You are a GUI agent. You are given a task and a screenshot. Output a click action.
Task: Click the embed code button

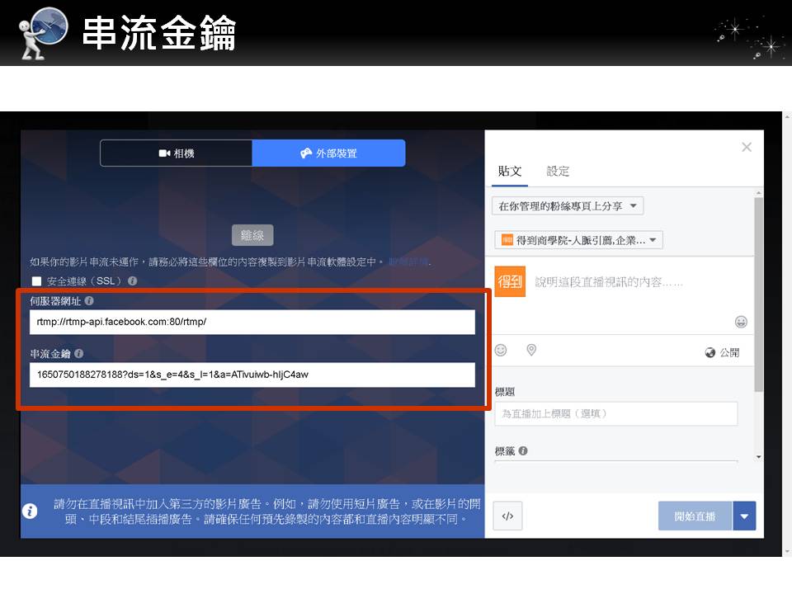pyautogui.click(x=507, y=516)
